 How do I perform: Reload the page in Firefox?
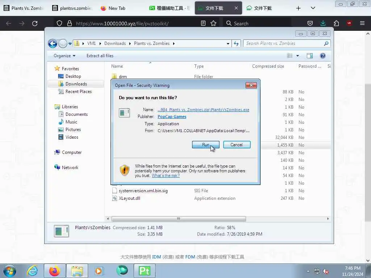click(x=35, y=24)
